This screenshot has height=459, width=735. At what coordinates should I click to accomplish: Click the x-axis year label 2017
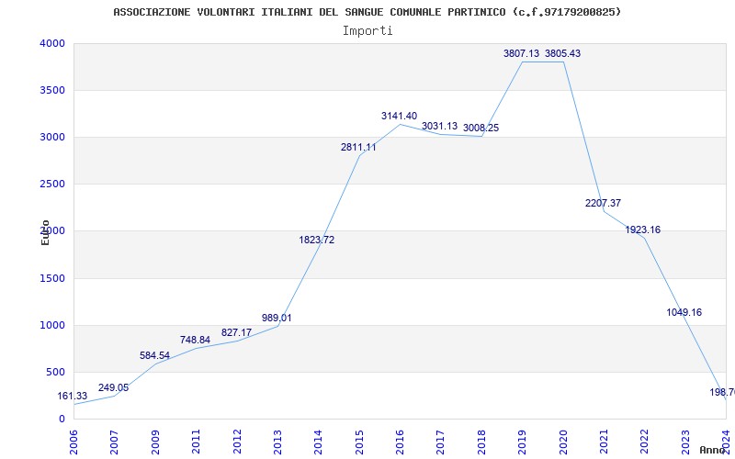[441, 442]
